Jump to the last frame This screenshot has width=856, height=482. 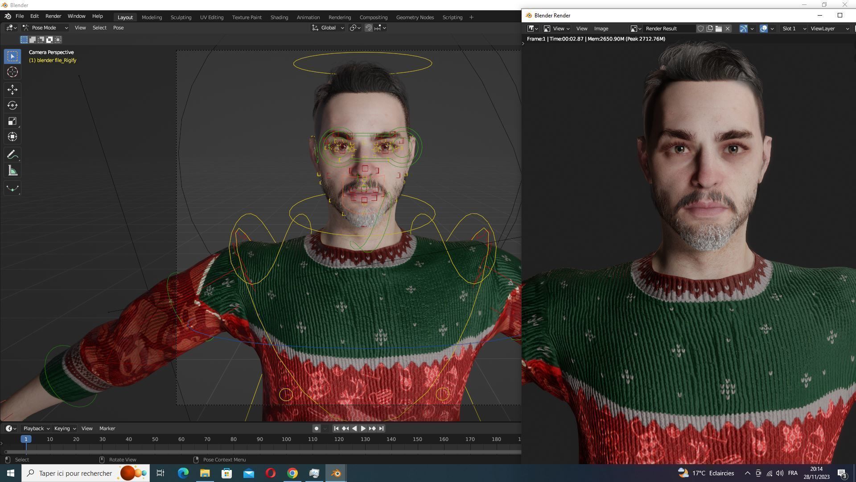point(381,428)
